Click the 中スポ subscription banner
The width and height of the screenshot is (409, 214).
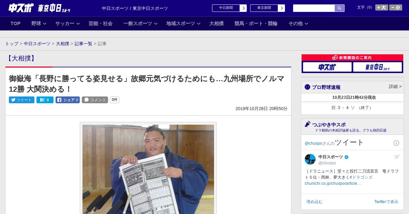click(327, 67)
